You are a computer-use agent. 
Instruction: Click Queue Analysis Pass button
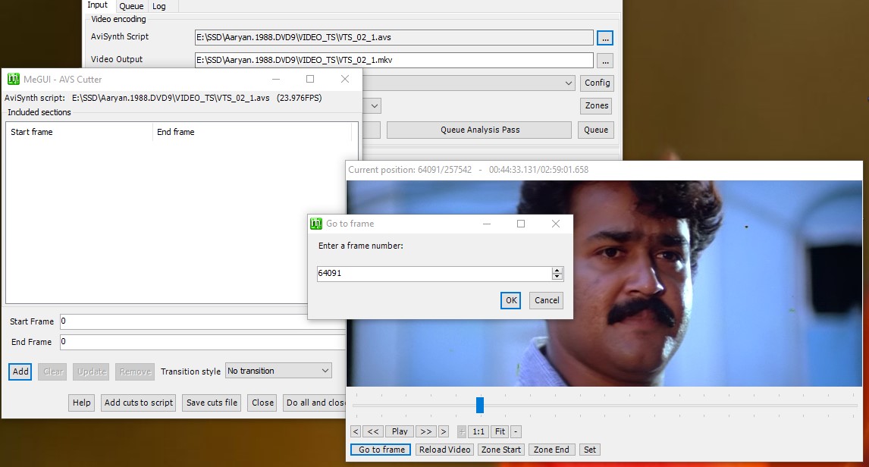click(x=480, y=130)
